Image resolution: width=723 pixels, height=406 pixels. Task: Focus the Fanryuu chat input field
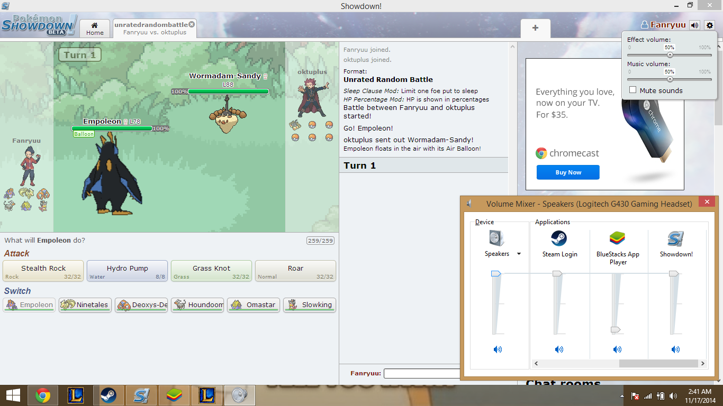pos(422,373)
